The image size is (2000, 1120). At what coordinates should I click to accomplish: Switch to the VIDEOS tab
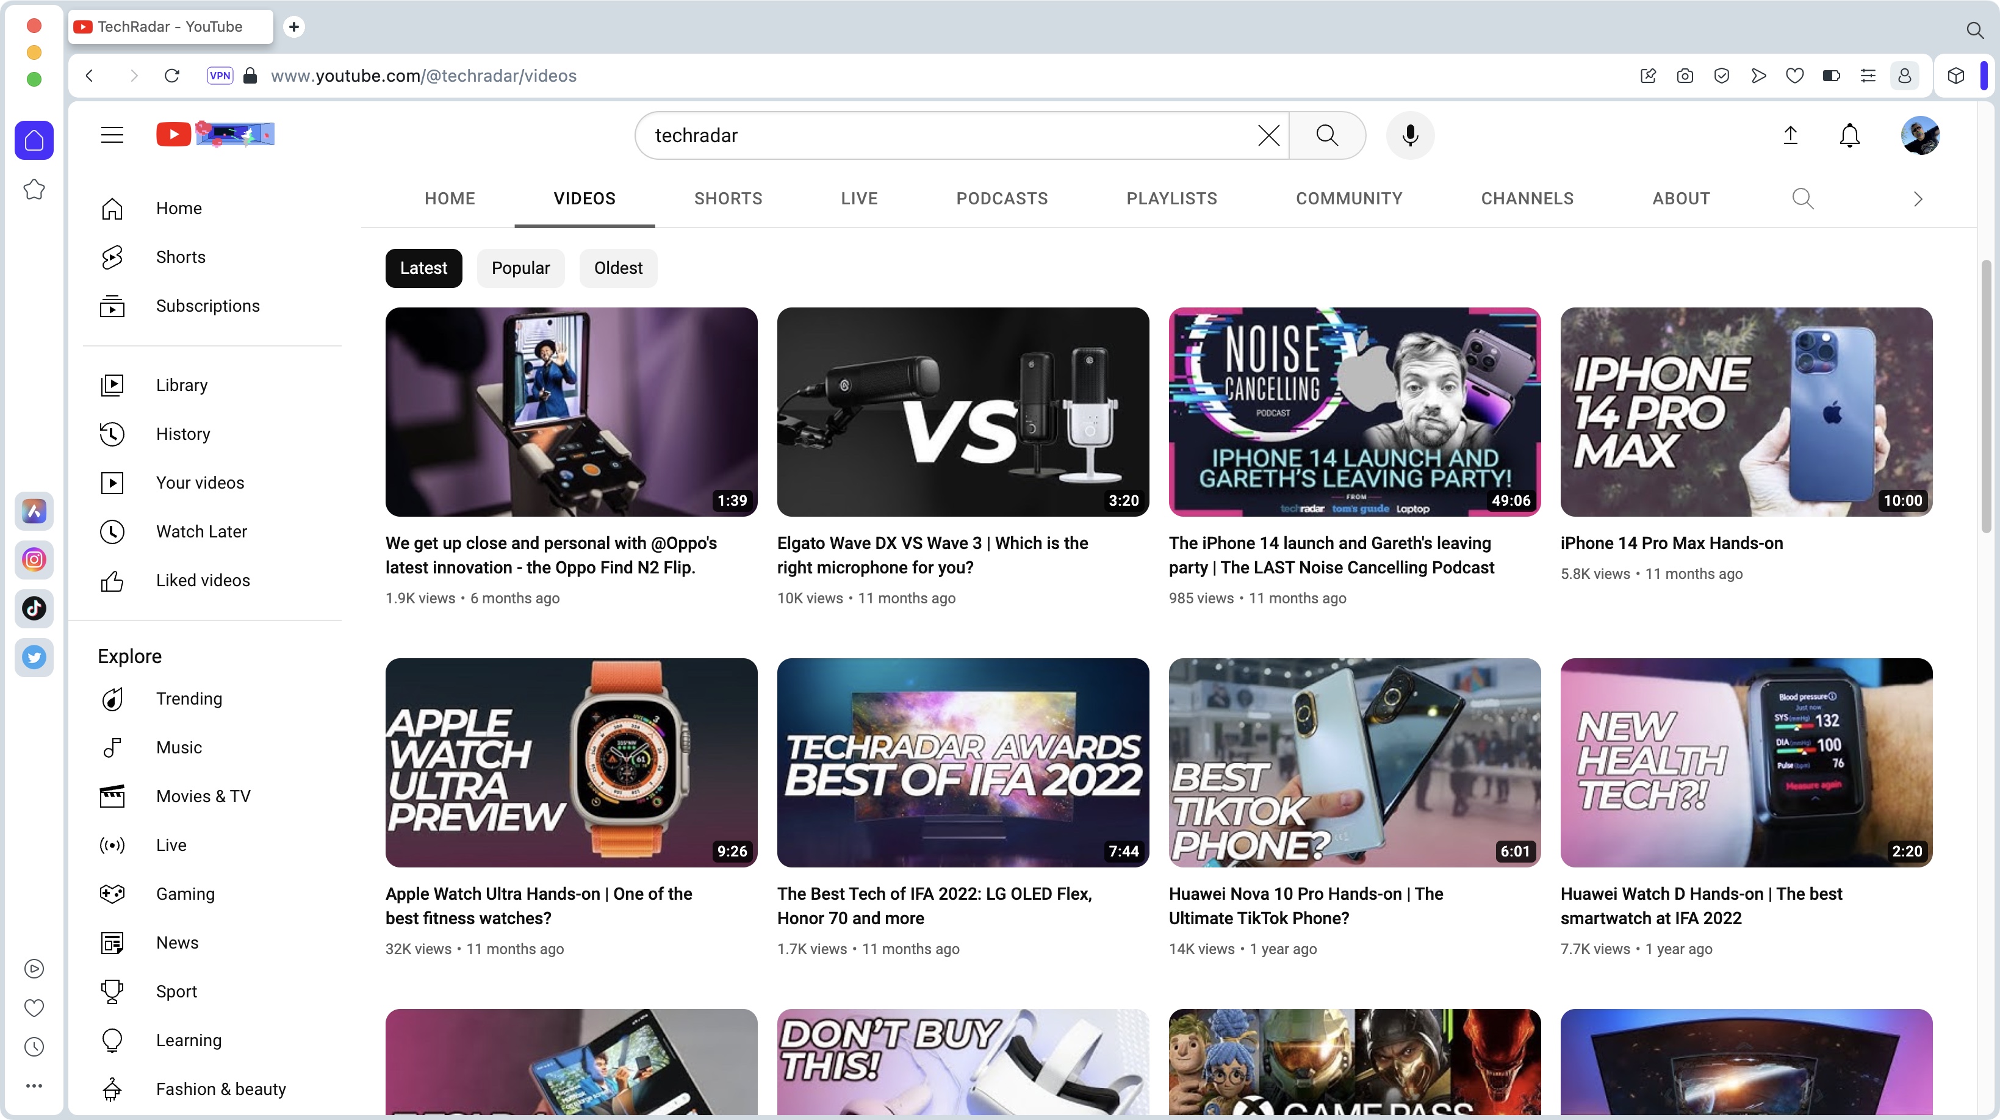pos(585,199)
